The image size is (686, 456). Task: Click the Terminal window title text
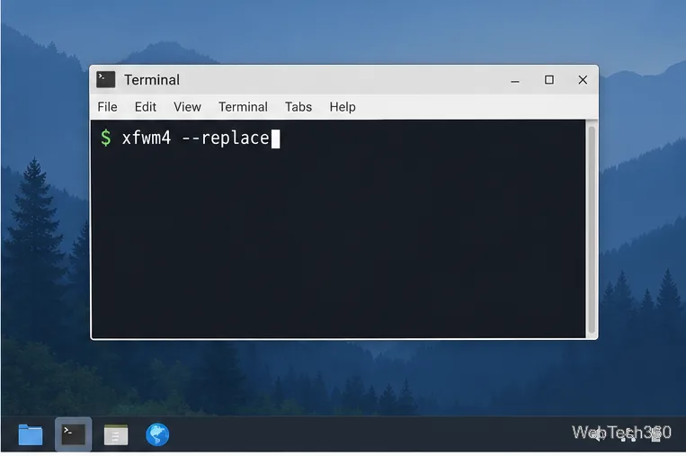point(152,80)
